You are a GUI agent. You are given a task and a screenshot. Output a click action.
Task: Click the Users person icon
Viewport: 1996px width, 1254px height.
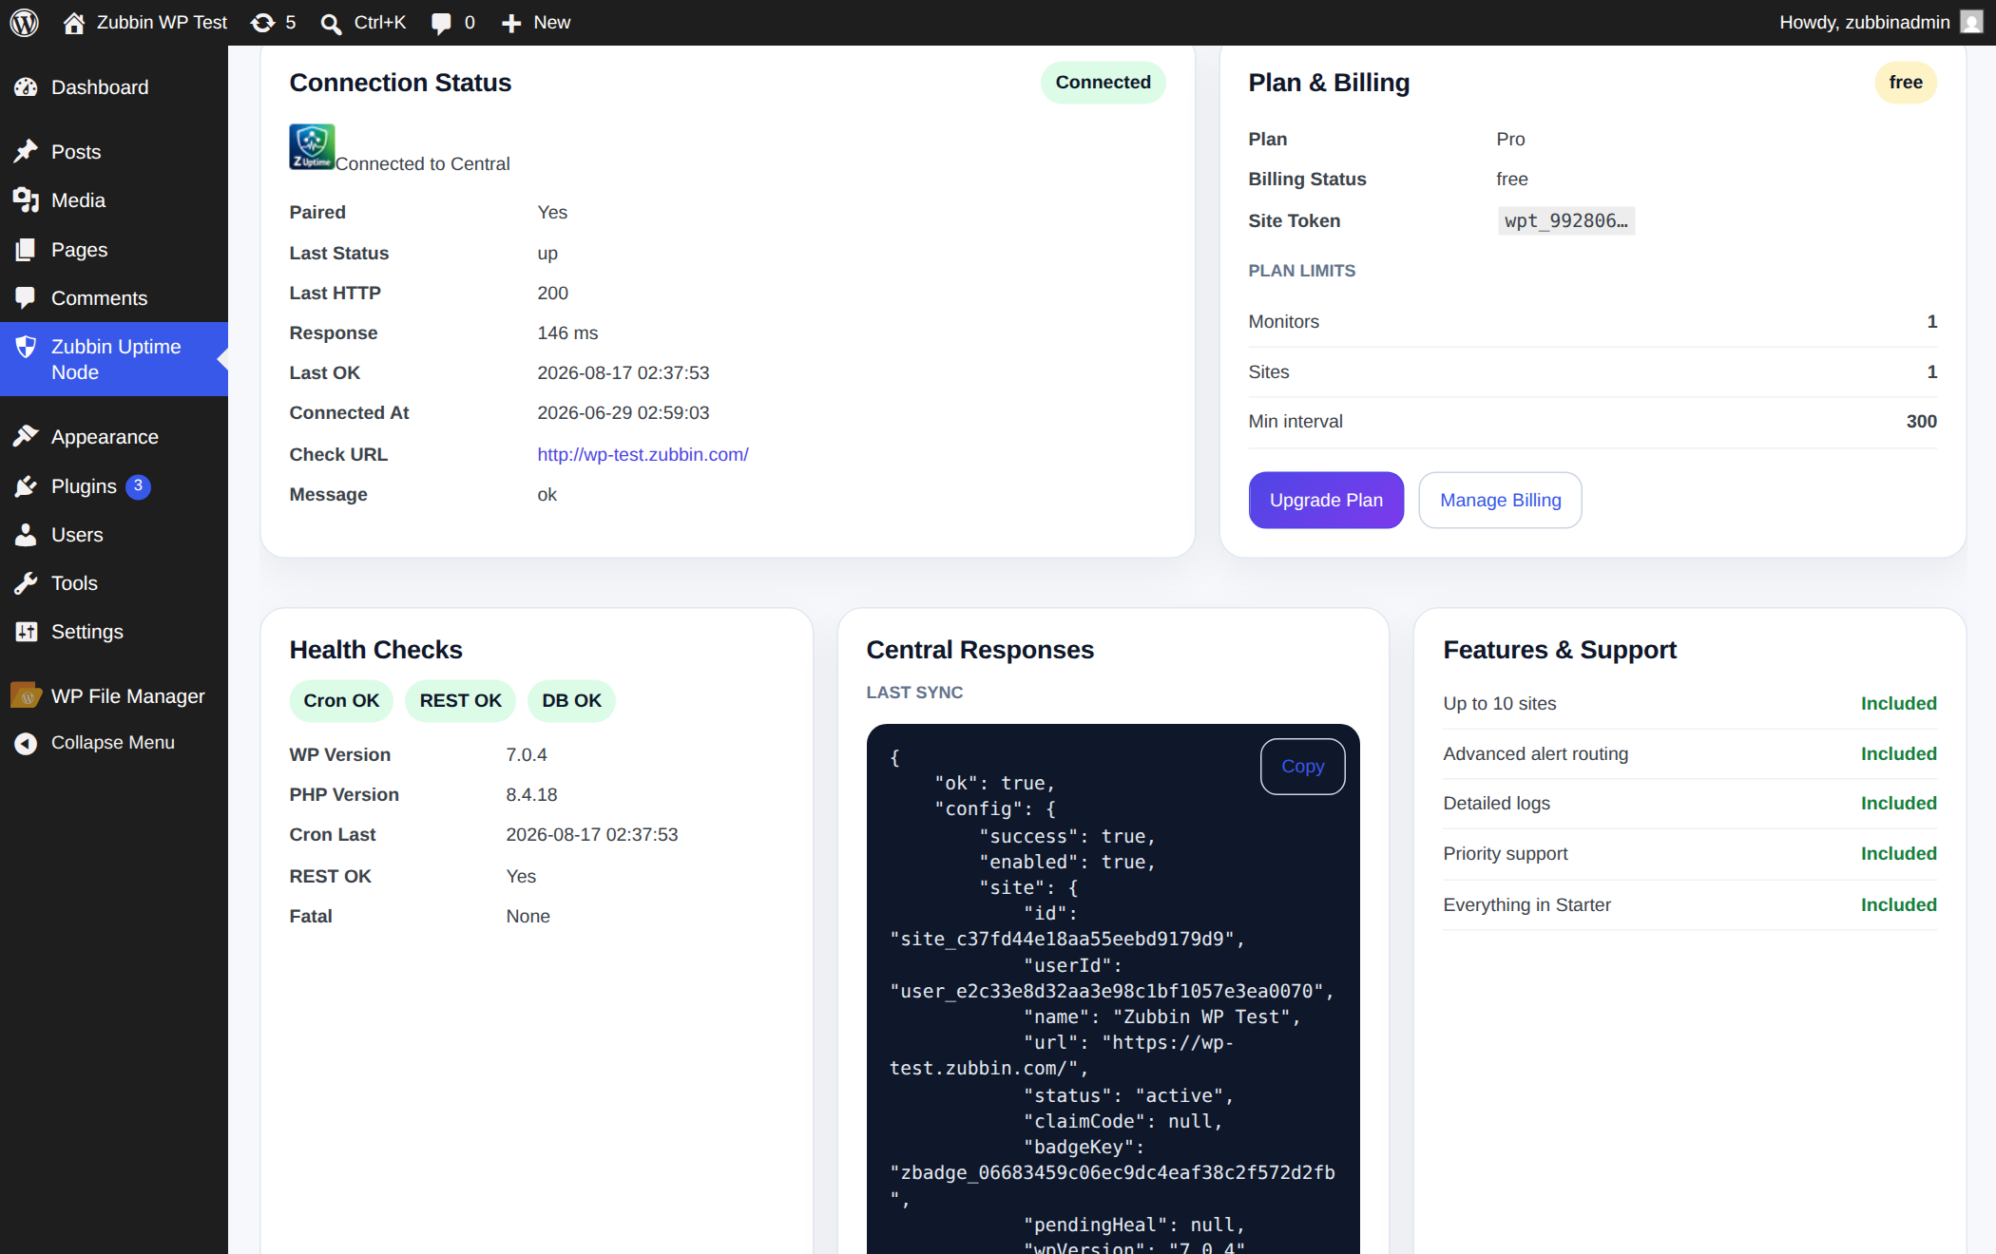coord(26,535)
